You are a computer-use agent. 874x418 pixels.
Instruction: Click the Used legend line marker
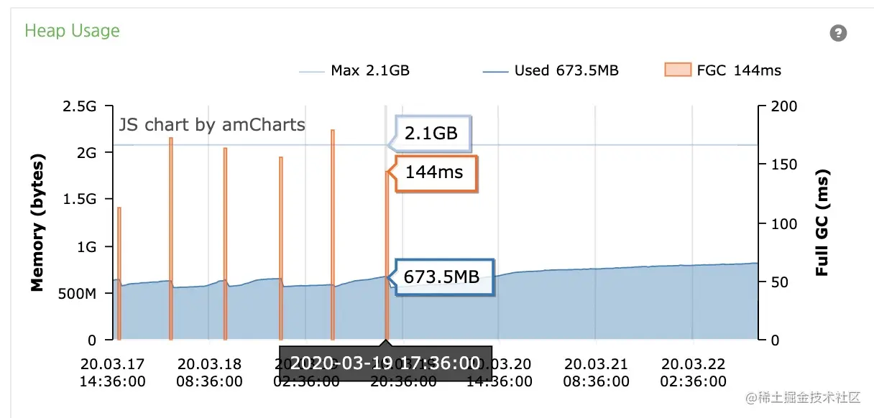click(495, 70)
